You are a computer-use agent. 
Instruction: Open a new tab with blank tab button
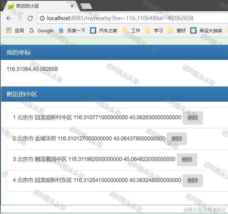[86, 6]
